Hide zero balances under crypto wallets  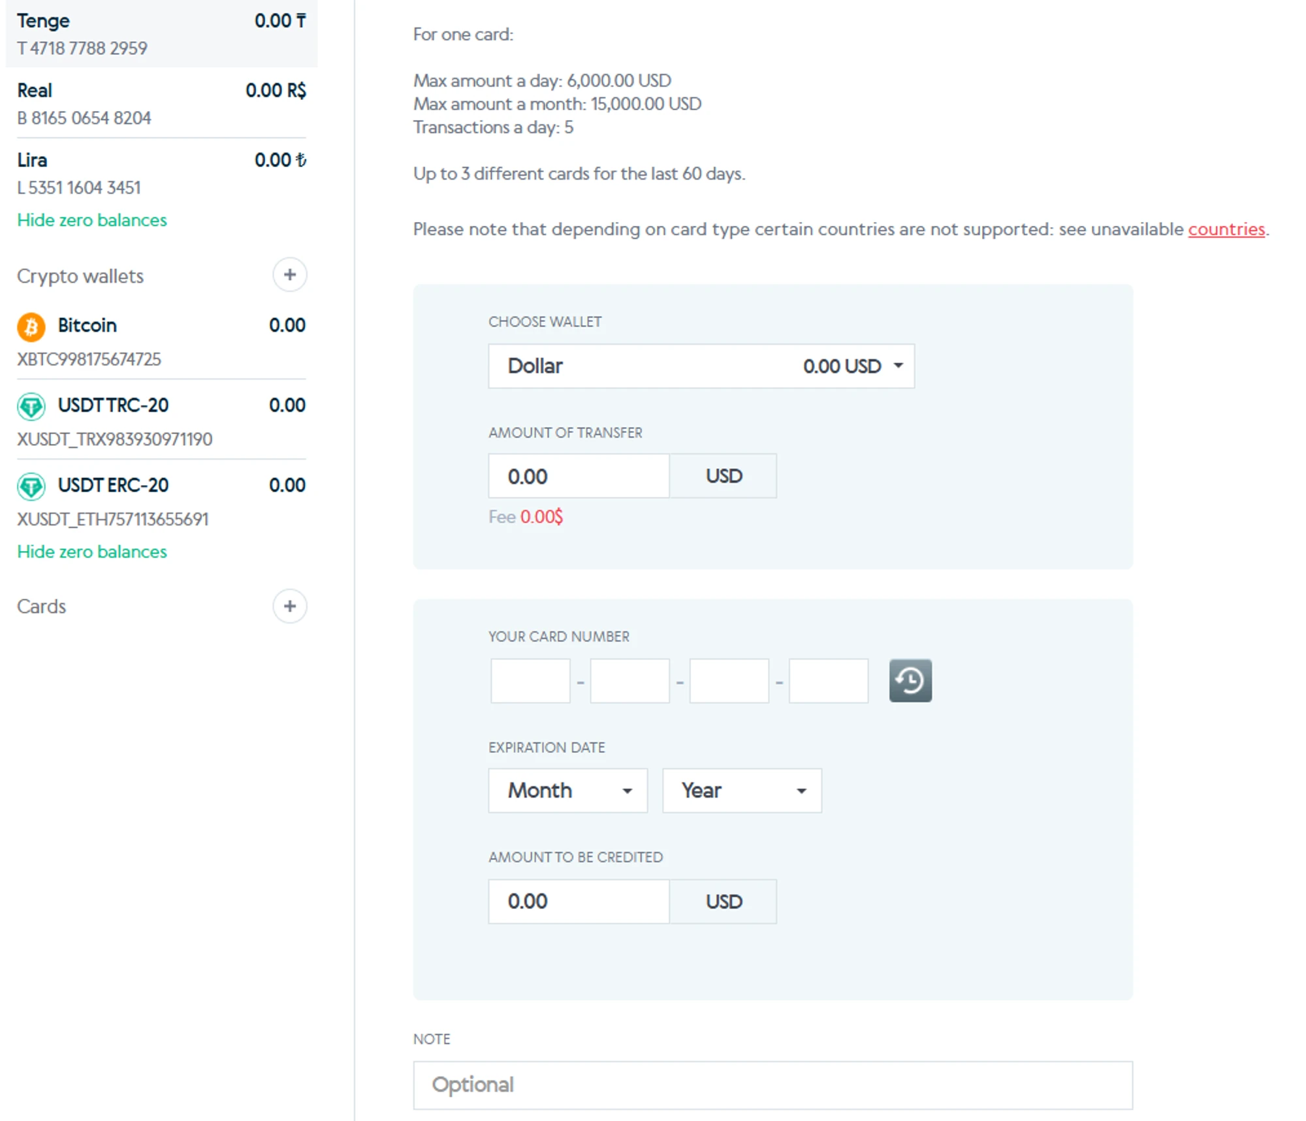(x=92, y=552)
